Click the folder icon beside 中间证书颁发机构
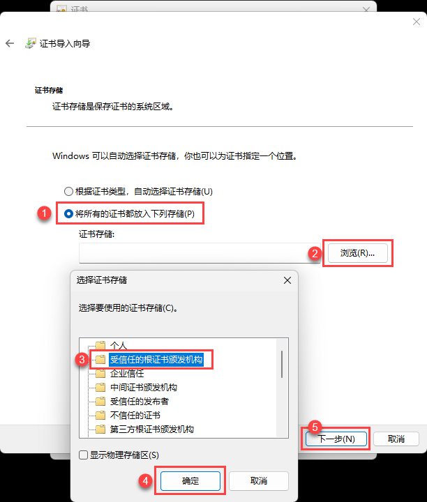This screenshot has width=427, height=502. (100, 388)
